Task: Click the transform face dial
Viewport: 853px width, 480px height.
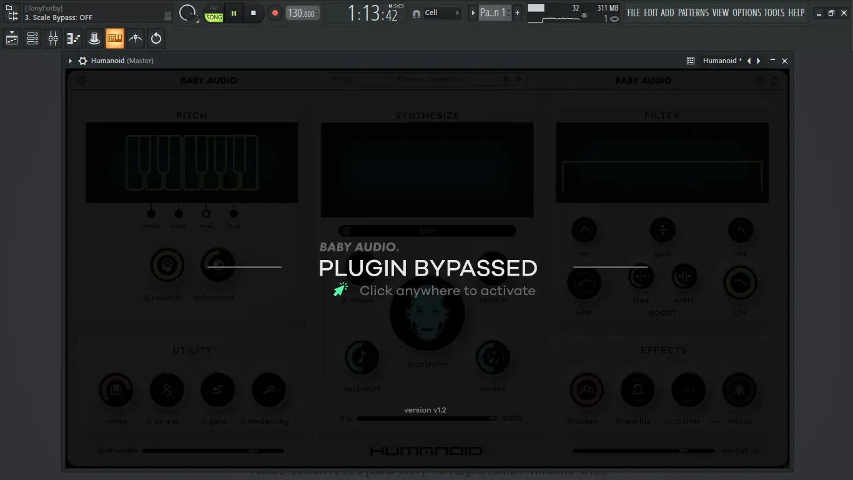Action: point(428,314)
